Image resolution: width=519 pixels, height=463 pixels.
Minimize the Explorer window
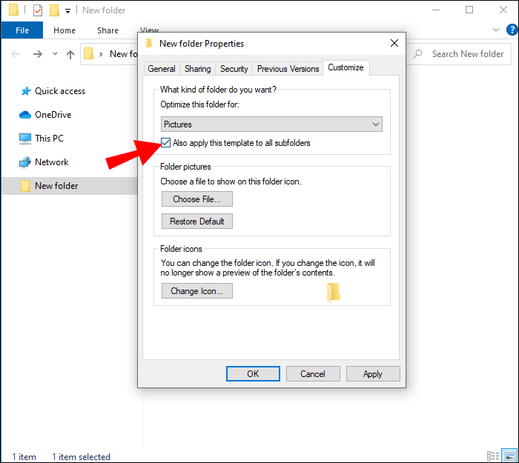click(x=436, y=10)
